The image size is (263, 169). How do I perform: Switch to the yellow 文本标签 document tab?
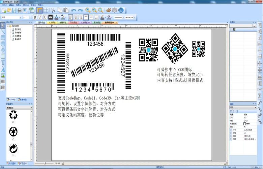click(x=52, y=22)
